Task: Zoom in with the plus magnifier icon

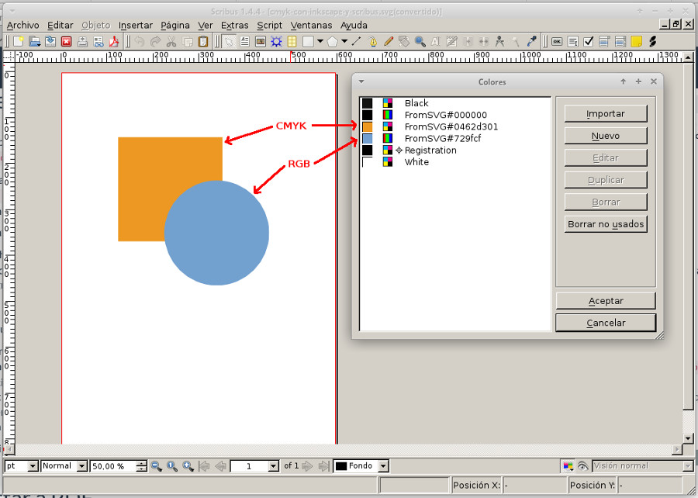Action: click(188, 466)
